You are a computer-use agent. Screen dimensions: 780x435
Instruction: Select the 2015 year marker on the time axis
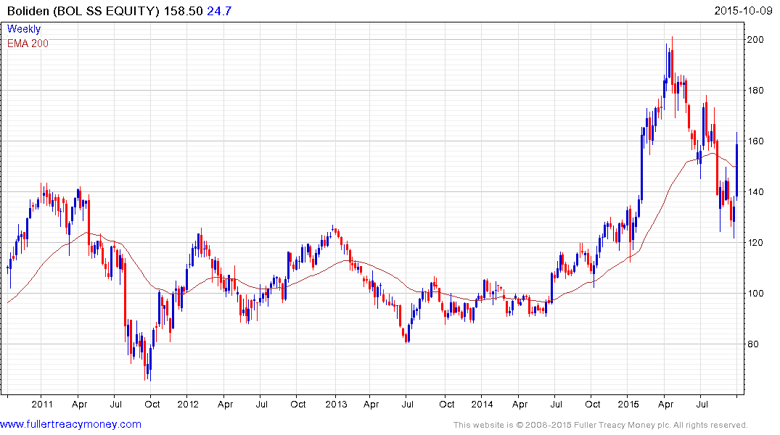[628, 404]
